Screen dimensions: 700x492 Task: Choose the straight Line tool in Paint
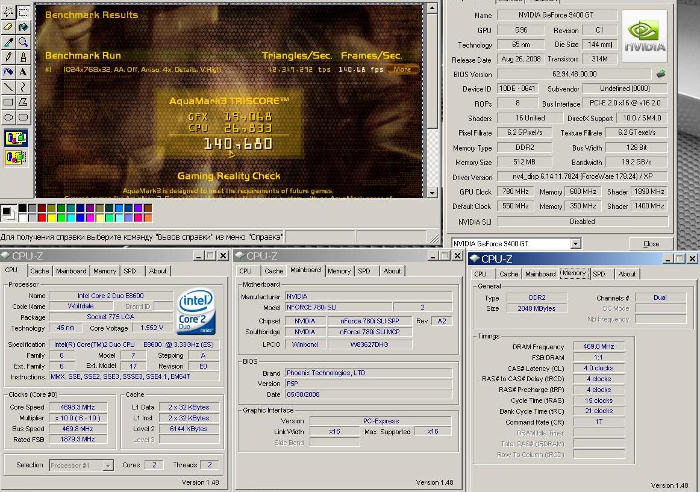tap(8, 87)
